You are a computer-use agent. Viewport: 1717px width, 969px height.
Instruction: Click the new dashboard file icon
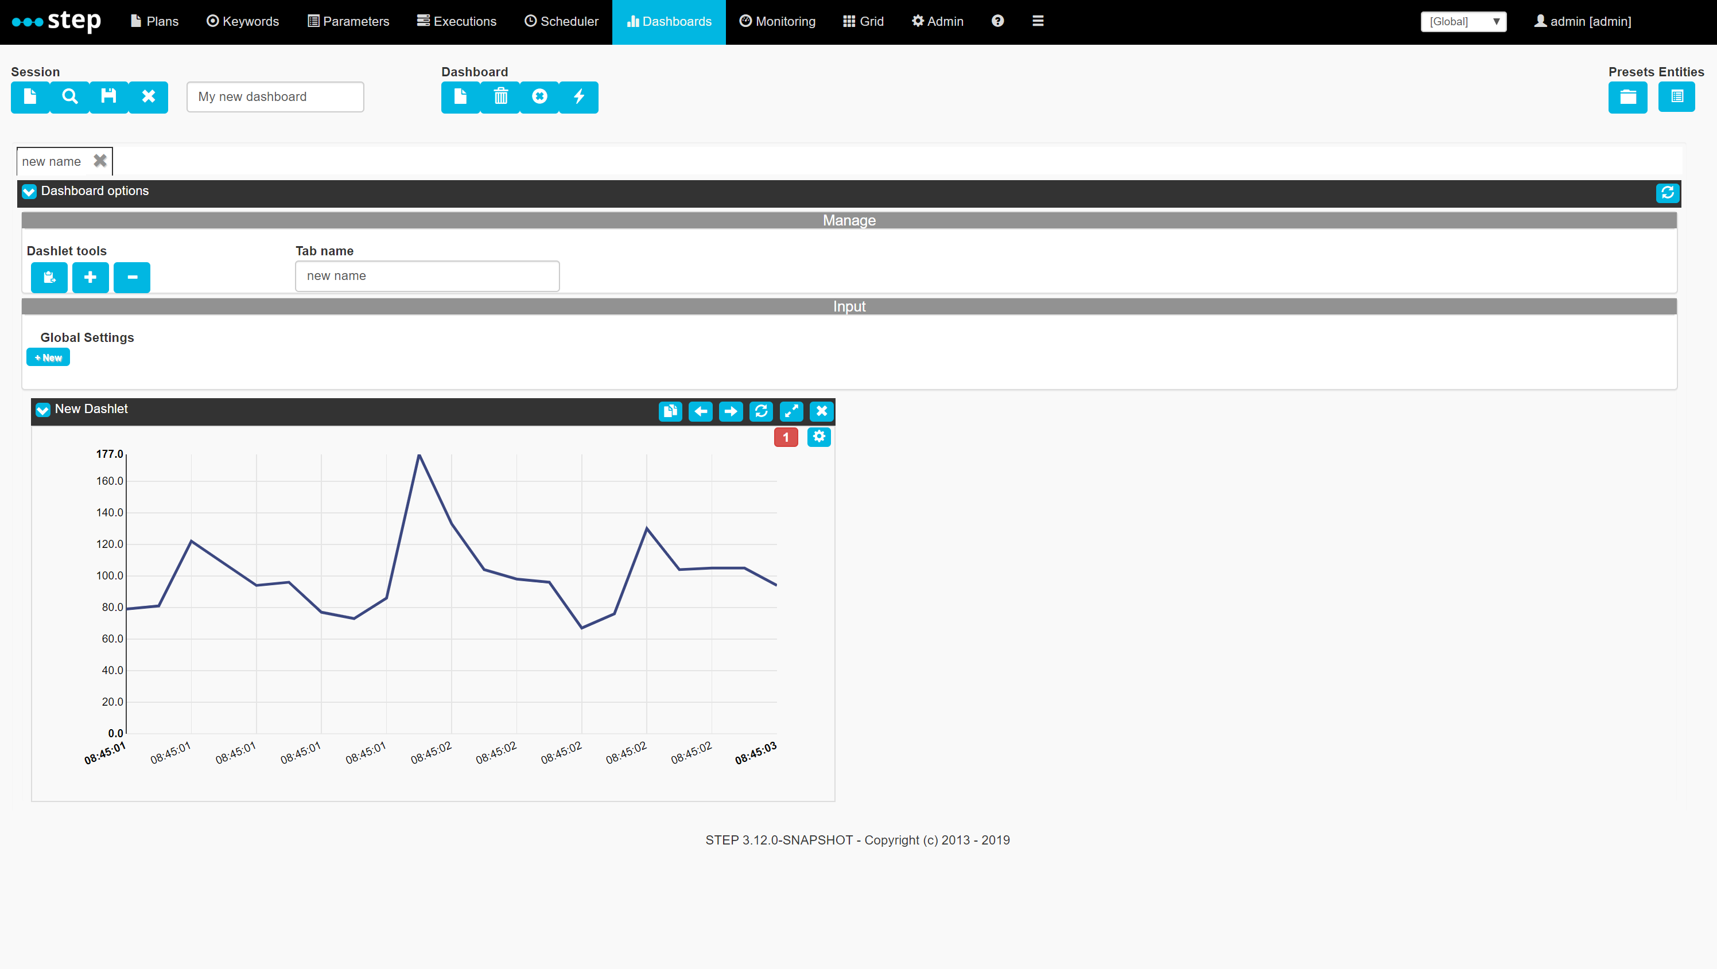pyautogui.click(x=461, y=98)
